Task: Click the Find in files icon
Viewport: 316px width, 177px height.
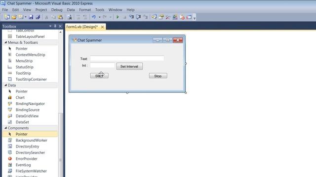Action: [70, 17]
